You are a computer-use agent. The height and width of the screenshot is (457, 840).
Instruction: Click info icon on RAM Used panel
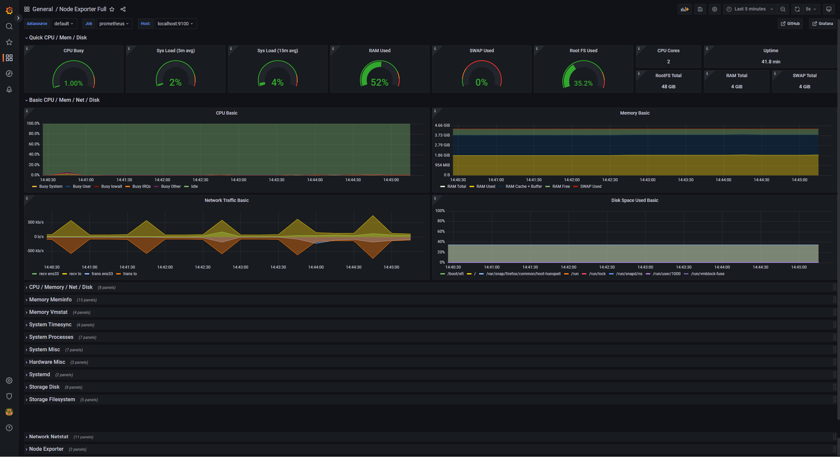[333, 49]
